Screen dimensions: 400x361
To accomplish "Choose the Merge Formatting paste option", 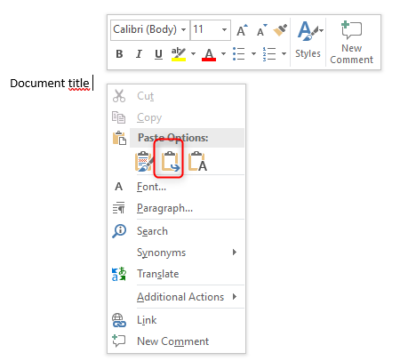I will pos(170,161).
